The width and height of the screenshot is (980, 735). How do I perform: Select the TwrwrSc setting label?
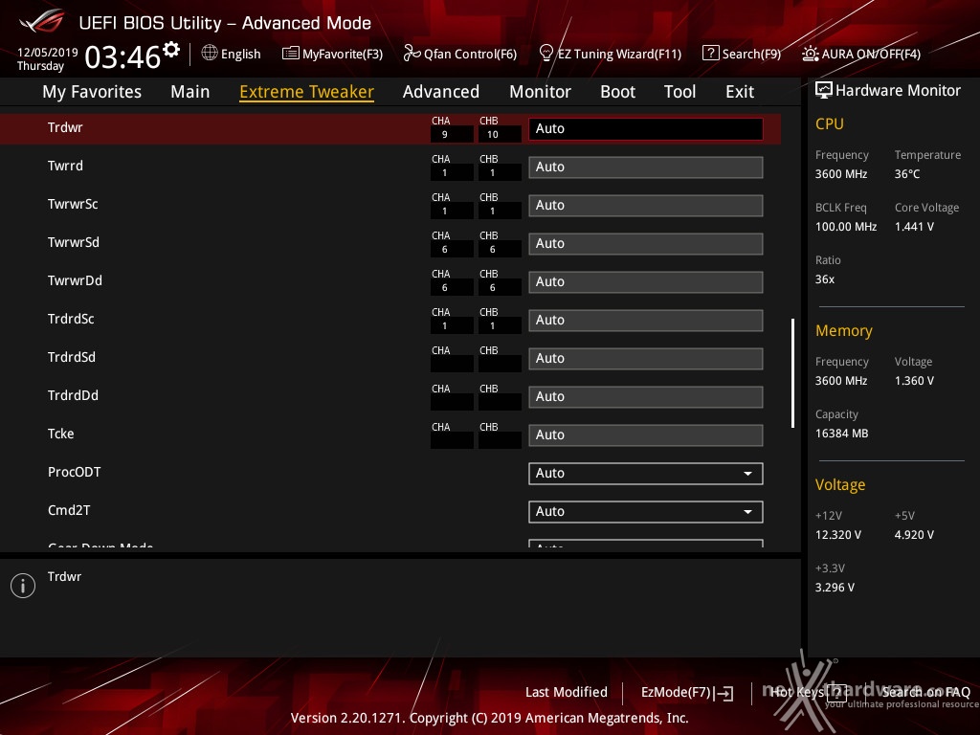tap(73, 204)
